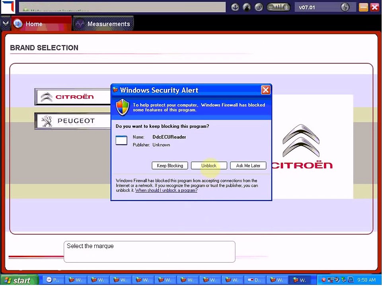Select the Peugeot brand button
The width and height of the screenshot is (382, 286).
pyautogui.click(x=72, y=121)
